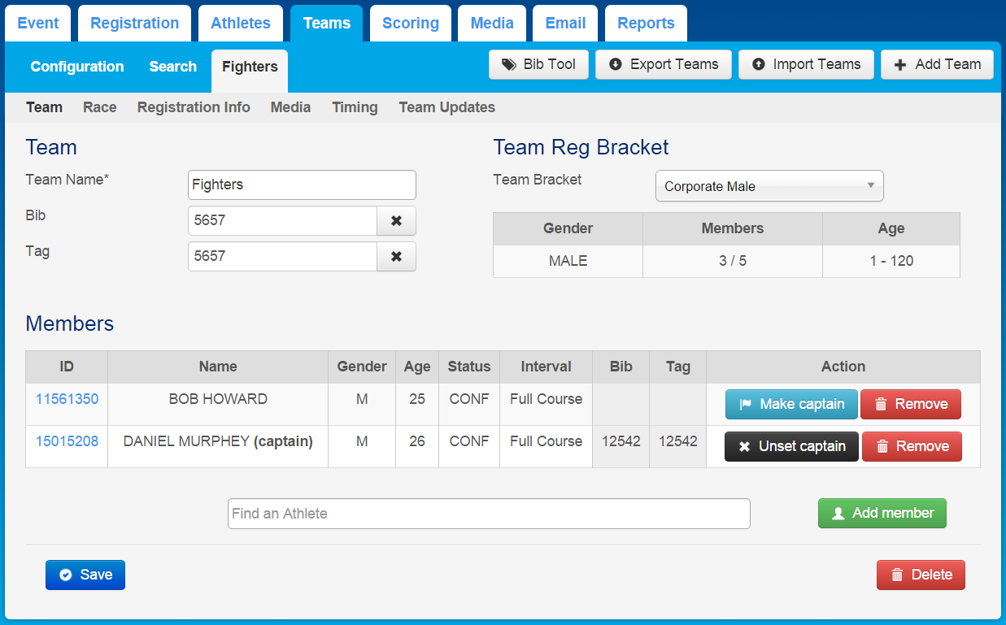Open the Email tab
Screen dimensions: 1006x625
coord(566,23)
